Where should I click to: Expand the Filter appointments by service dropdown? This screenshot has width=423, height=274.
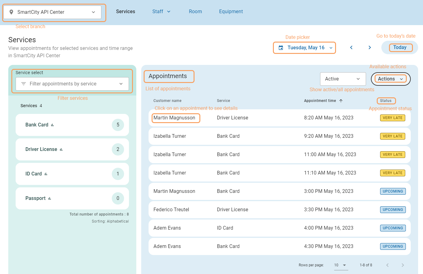[72, 84]
